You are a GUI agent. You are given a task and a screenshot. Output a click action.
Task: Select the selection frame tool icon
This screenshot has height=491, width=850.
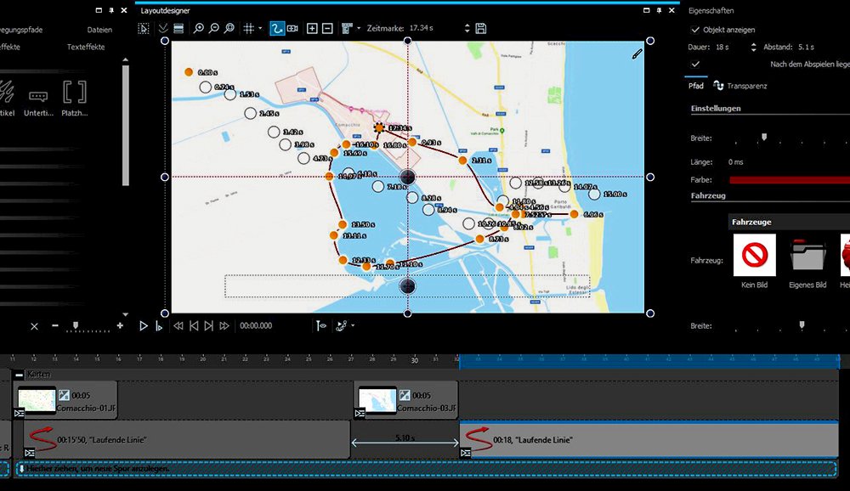[143, 29]
